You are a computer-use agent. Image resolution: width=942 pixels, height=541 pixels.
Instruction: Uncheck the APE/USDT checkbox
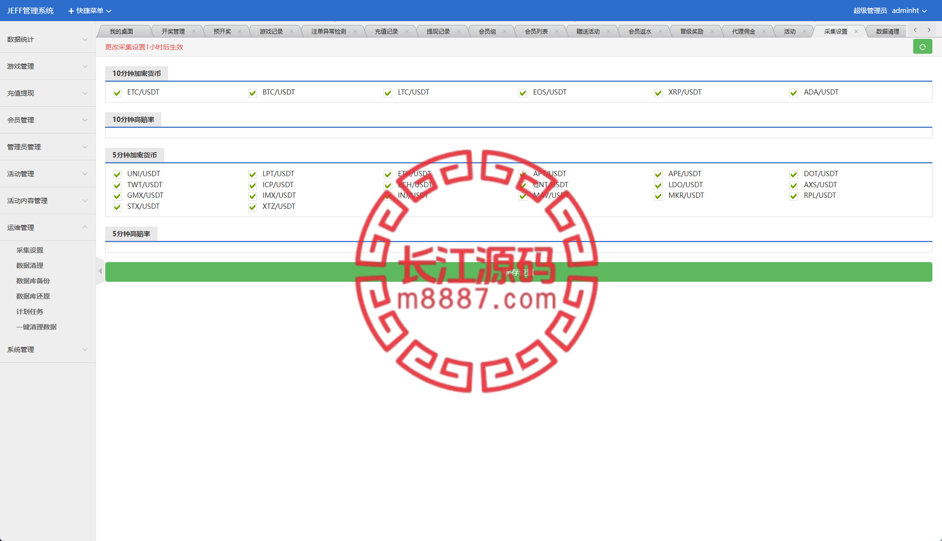click(x=658, y=174)
